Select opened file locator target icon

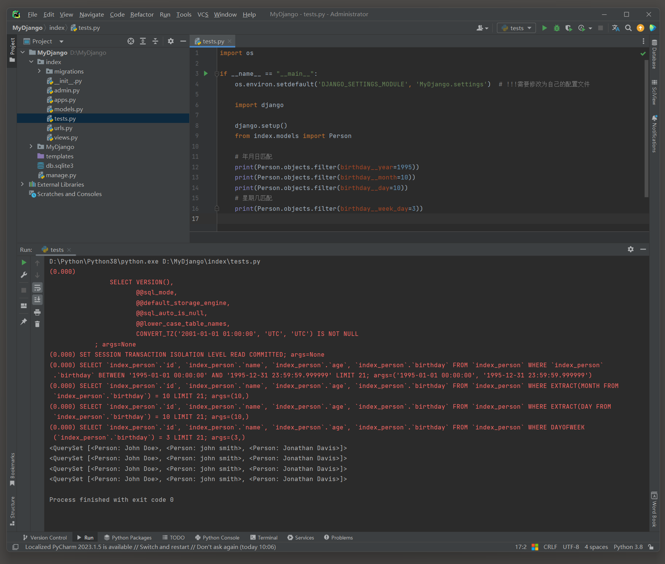pyautogui.click(x=131, y=41)
